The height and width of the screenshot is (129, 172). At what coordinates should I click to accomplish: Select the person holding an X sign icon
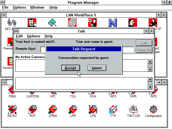(x=92, y=23)
